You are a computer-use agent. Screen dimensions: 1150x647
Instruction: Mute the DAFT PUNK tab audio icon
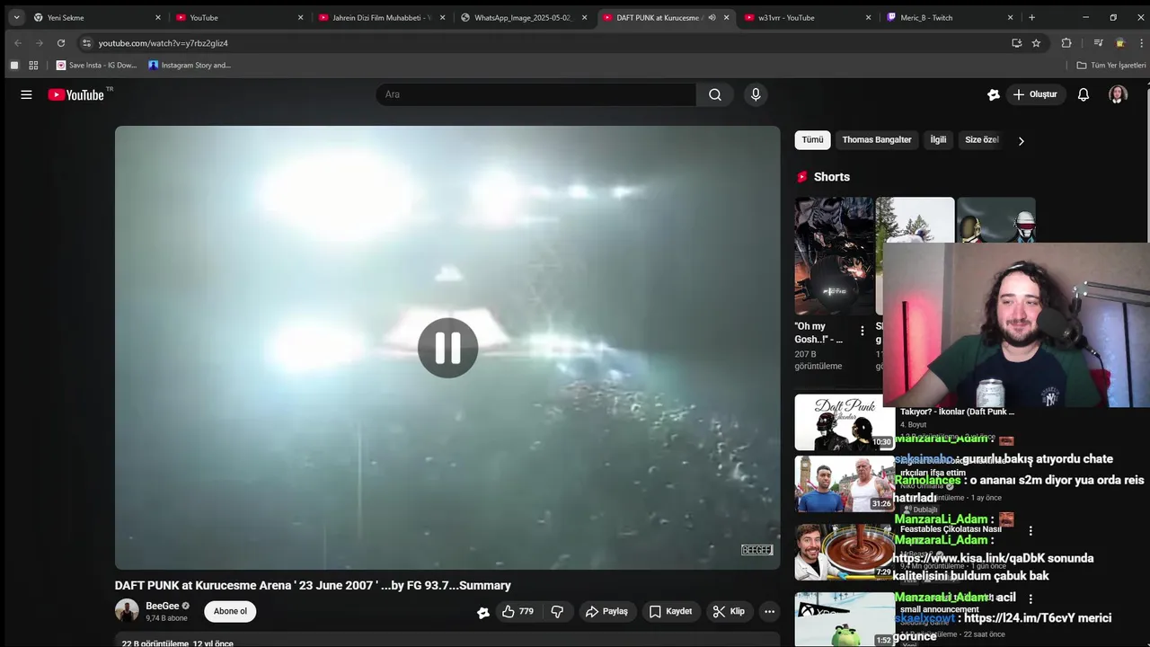(712, 17)
